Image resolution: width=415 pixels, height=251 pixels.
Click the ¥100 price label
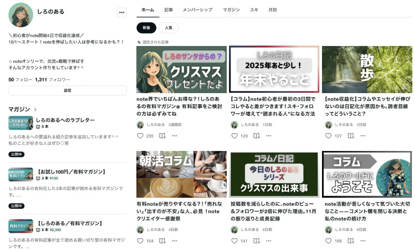coord(54,178)
